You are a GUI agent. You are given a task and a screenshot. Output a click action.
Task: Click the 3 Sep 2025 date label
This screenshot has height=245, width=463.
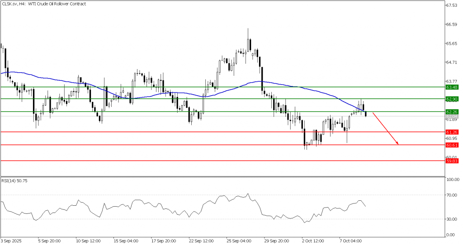12,241
